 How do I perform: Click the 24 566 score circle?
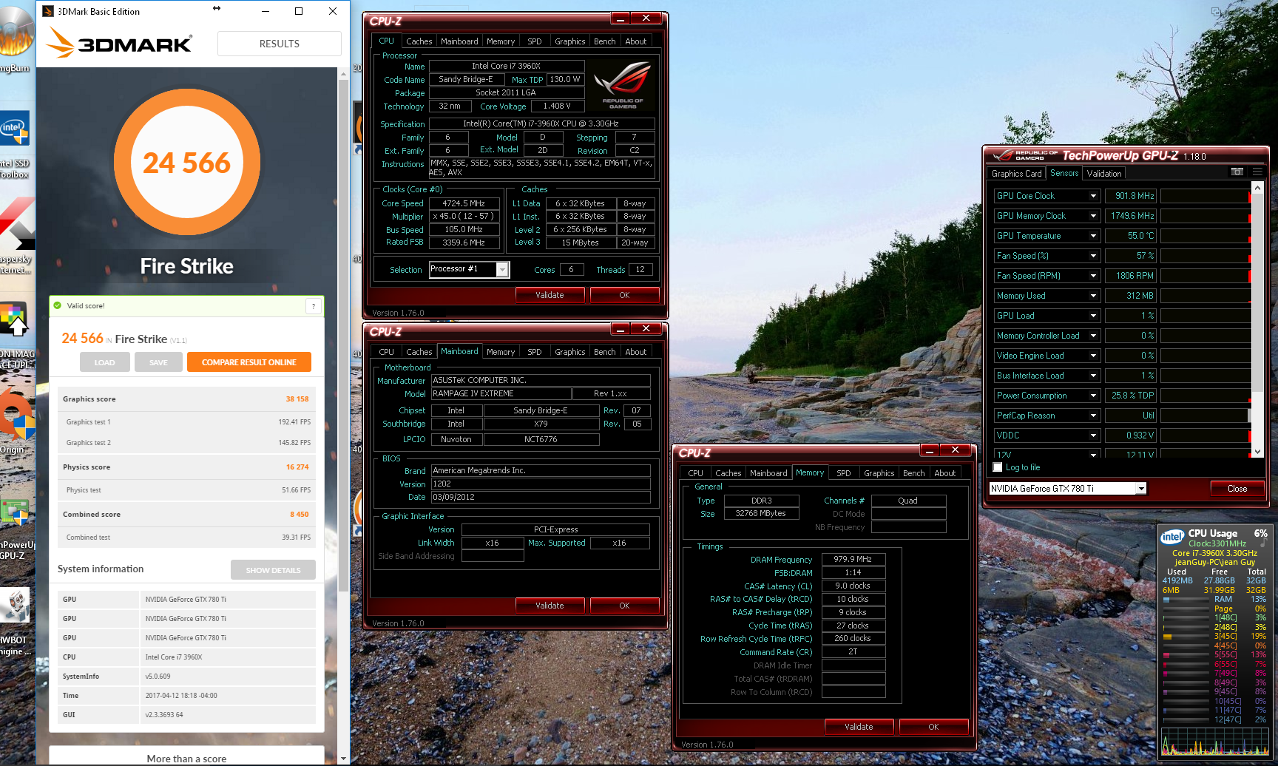click(x=186, y=162)
